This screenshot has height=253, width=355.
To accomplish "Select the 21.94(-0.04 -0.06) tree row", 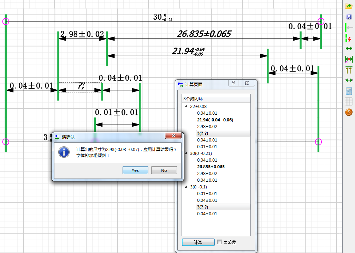I will click(215, 120).
